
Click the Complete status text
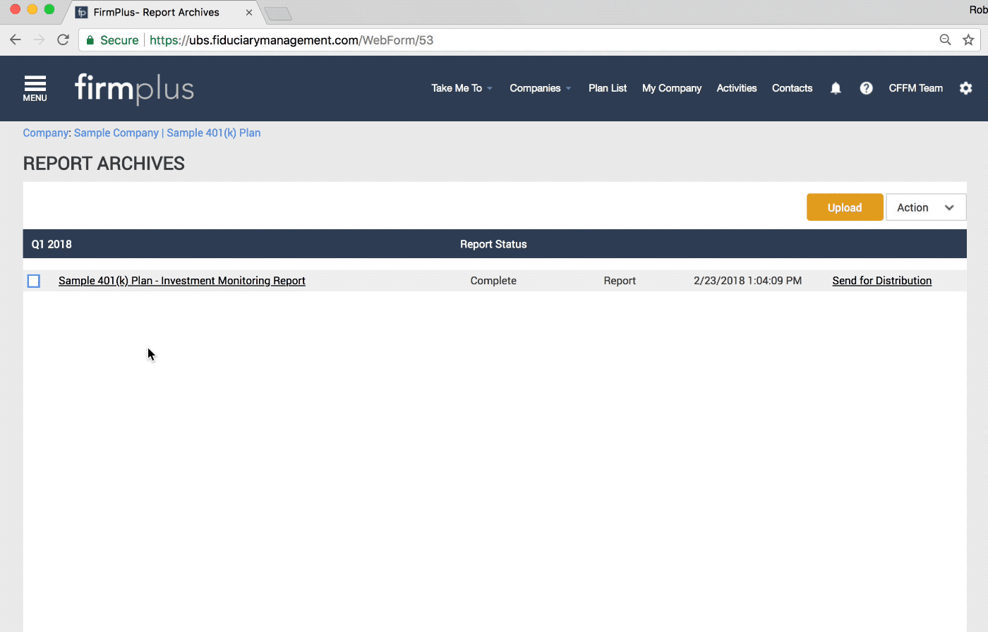(x=493, y=281)
